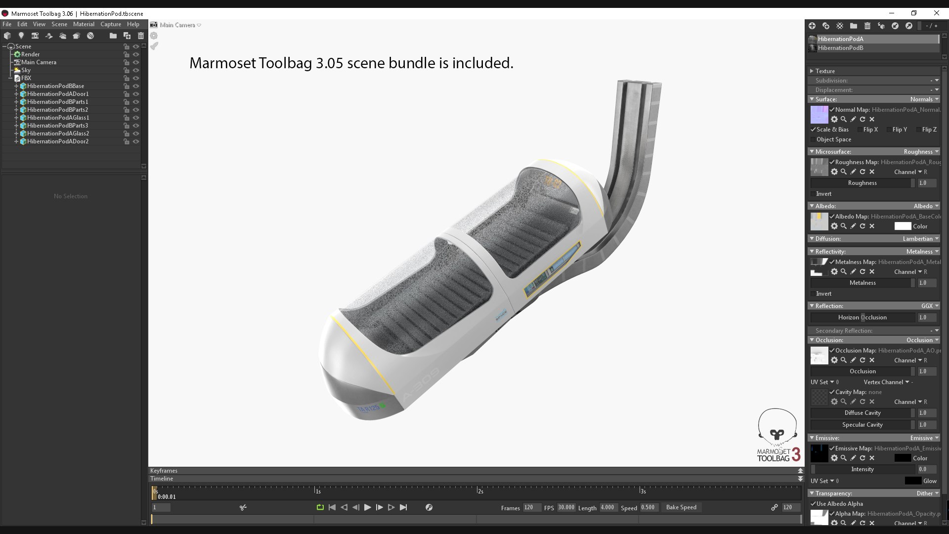This screenshot has width=949, height=534.
Task: Enable Object Space checkbox
Action: [x=813, y=139]
